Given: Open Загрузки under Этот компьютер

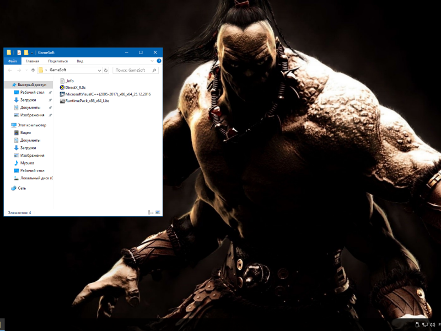Looking at the screenshot, I should pyautogui.click(x=28, y=148).
